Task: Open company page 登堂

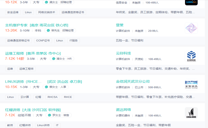Action: pos(120,25)
